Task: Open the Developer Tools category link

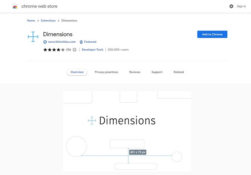Action: click(93, 49)
